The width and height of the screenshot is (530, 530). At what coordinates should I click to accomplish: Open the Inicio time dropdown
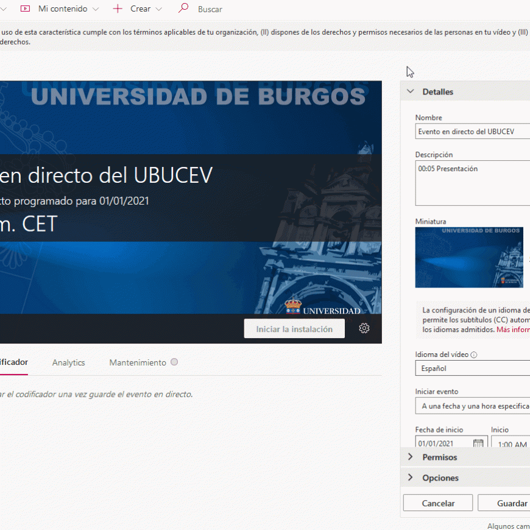point(511,442)
